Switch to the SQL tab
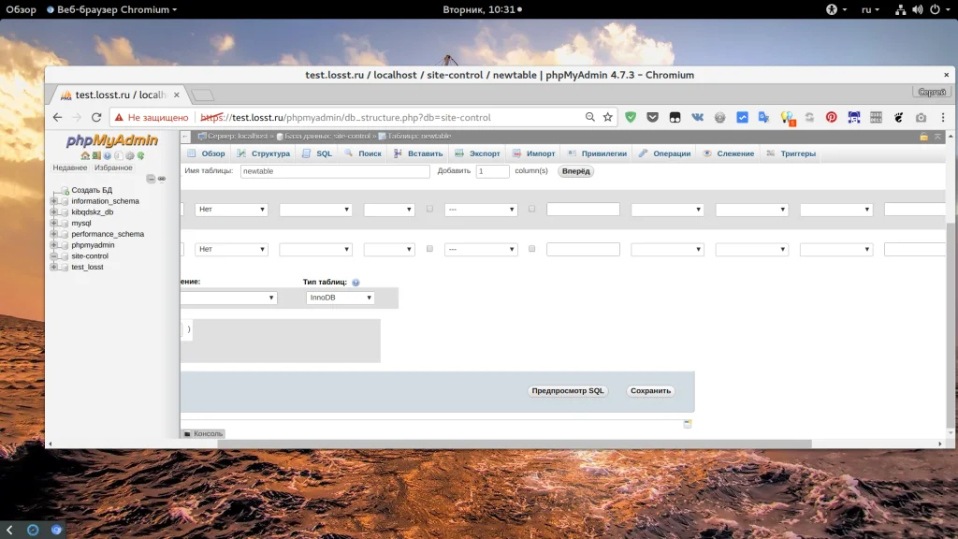The height and width of the screenshot is (539, 958). coord(318,153)
